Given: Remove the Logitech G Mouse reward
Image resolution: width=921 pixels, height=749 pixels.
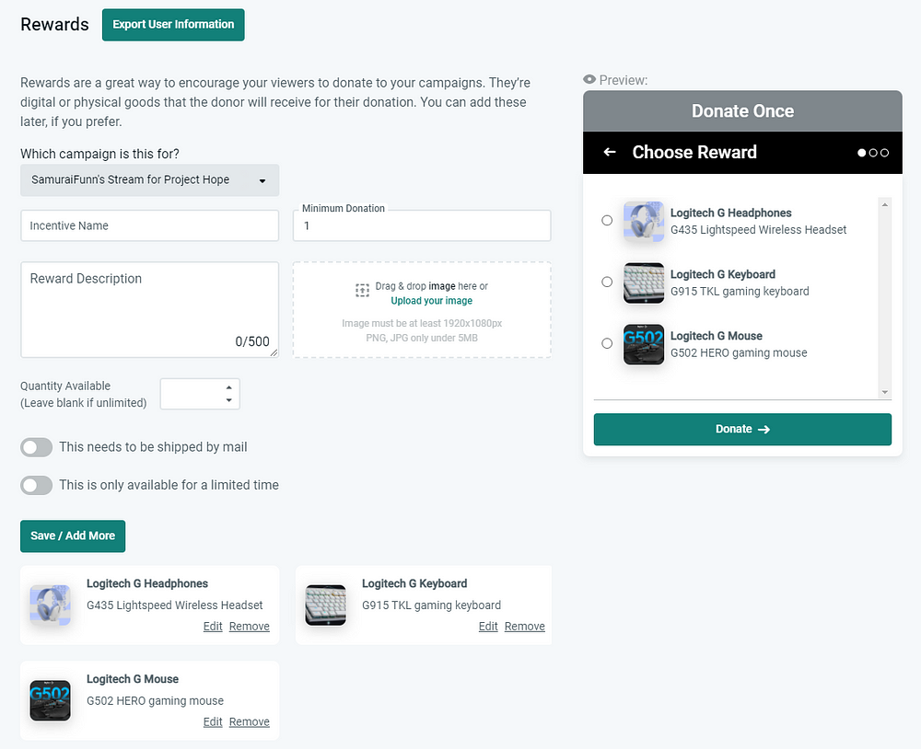Looking at the screenshot, I should tap(249, 722).
